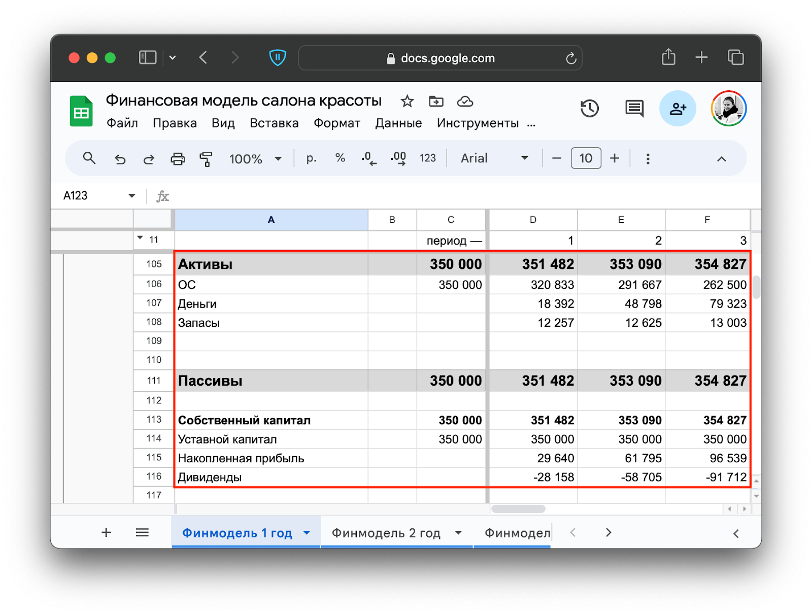
Task: Click the share access button
Action: [678, 109]
